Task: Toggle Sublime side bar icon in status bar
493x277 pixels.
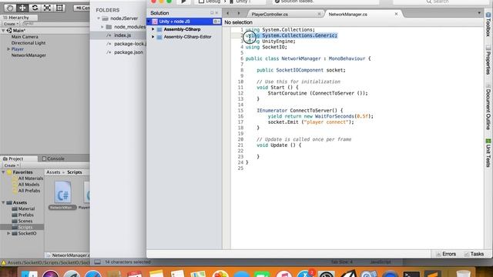Action: coord(98,262)
